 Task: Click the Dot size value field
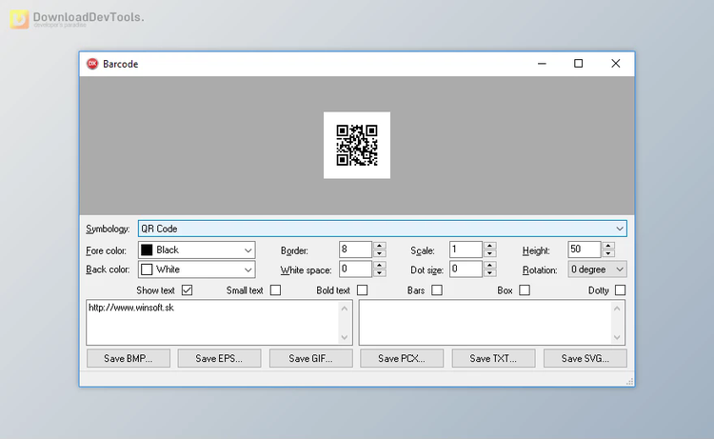click(466, 269)
